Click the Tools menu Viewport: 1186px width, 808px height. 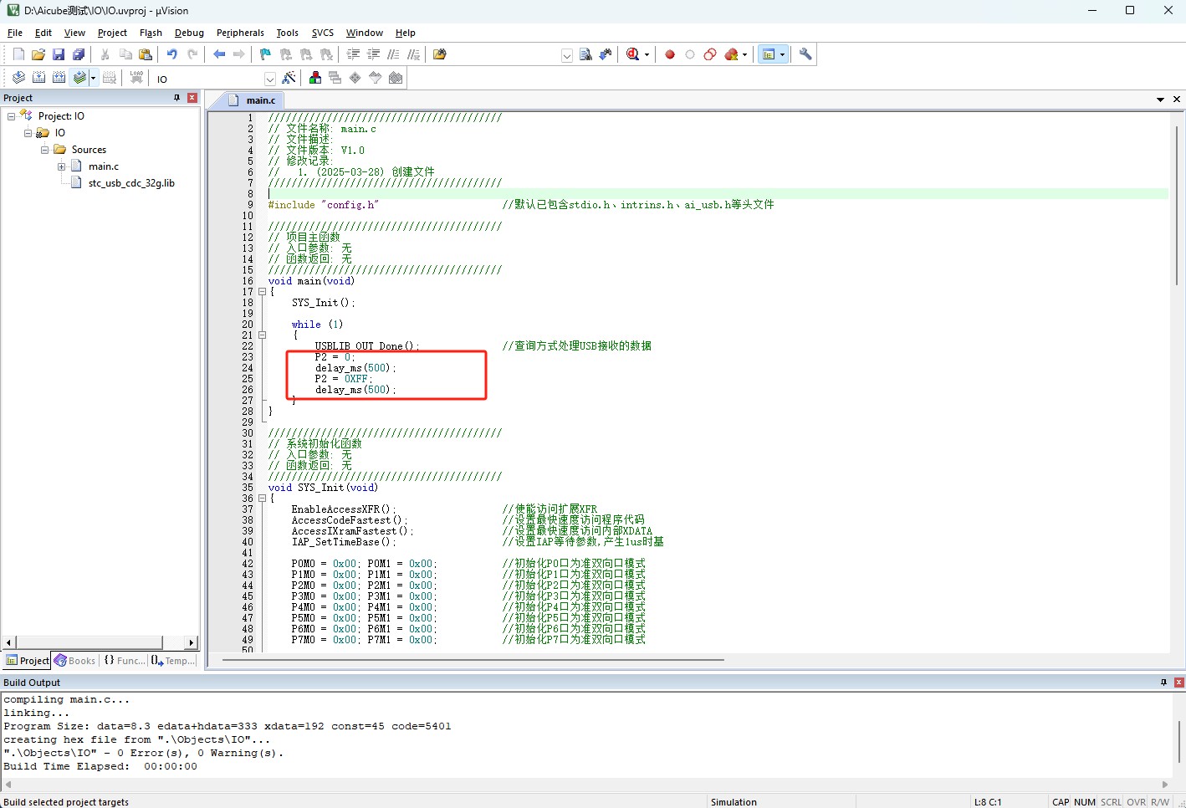[287, 33]
